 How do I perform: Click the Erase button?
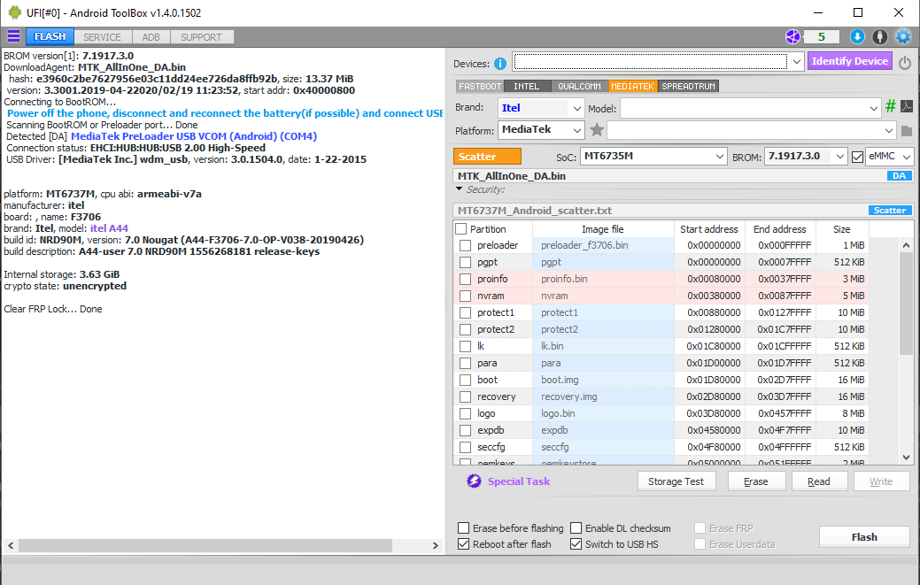(755, 481)
